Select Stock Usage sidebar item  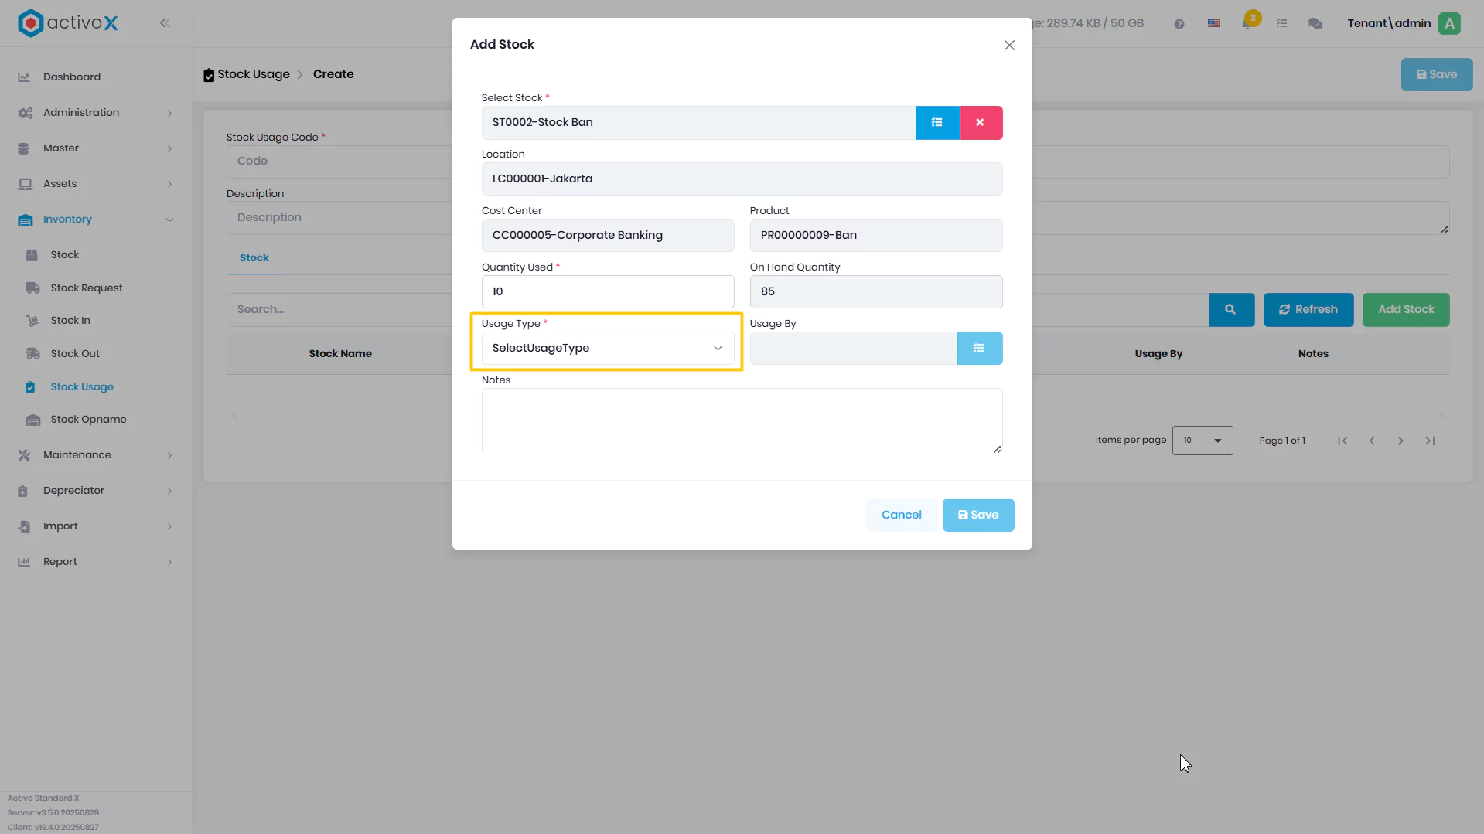(82, 387)
